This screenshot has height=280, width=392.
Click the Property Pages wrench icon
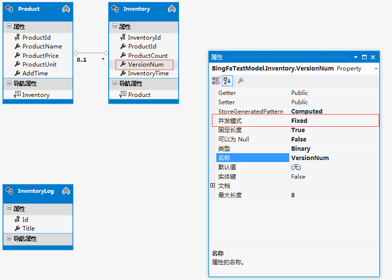[x=240, y=81]
